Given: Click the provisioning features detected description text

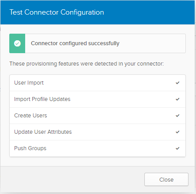Looking at the screenshot, I should click(x=87, y=64).
